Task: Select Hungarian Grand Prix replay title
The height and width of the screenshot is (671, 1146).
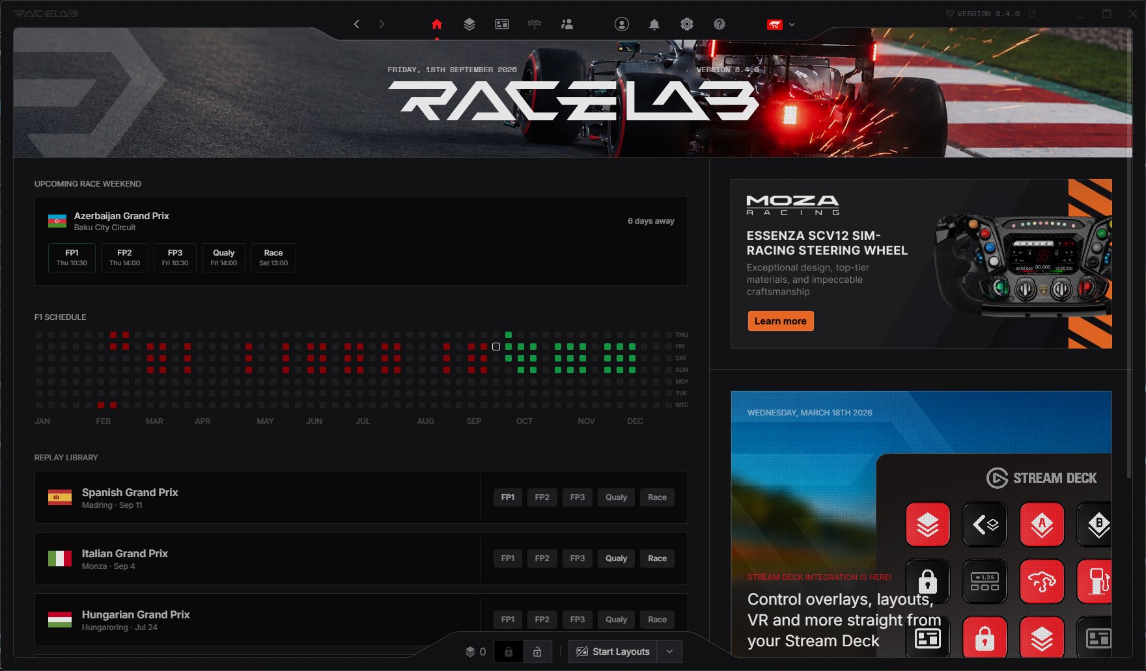Action: (135, 615)
